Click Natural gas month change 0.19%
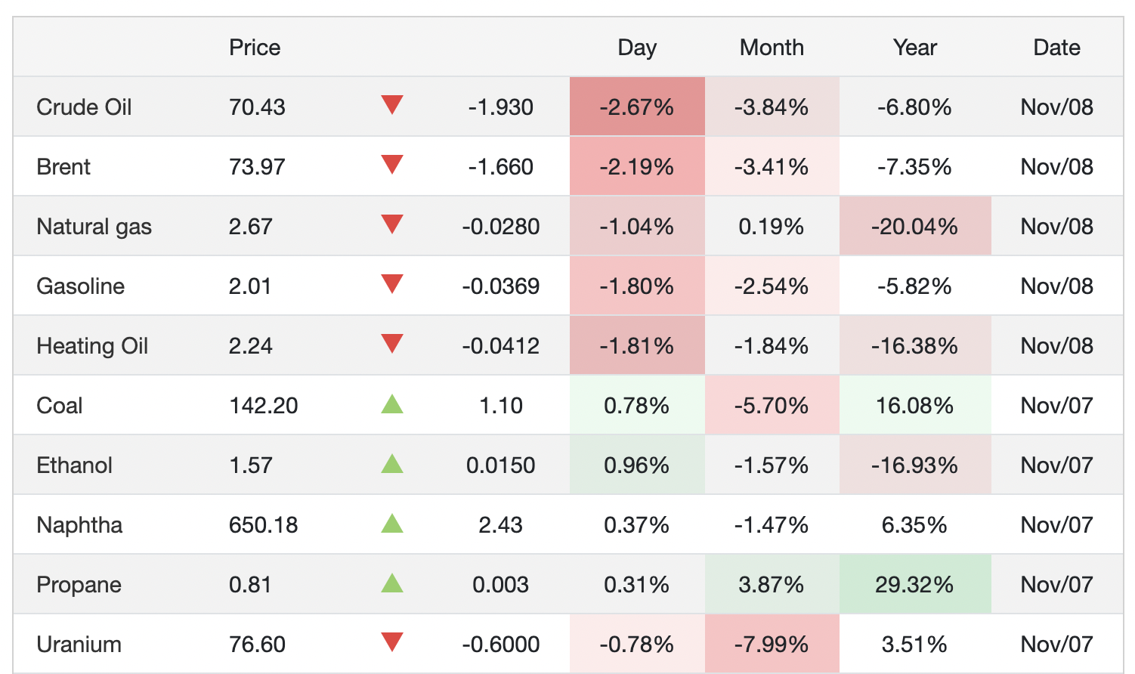The image size is (1135, 674). pos(772,227)
